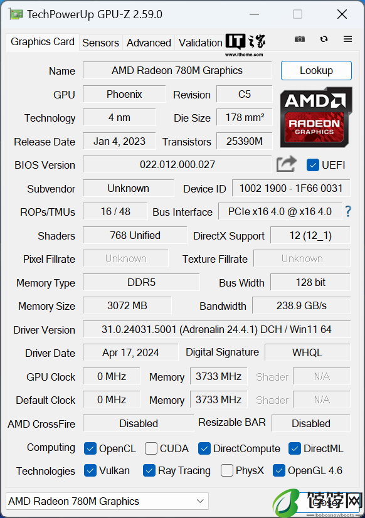
Task: Click the BIOS Version field
Action: tap(177, 164)
